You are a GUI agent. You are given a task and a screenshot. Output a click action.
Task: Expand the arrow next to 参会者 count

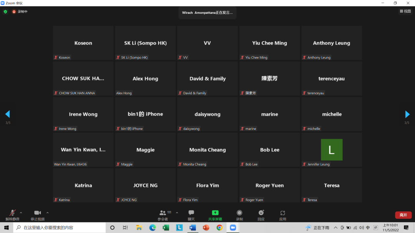pos(177,213)
